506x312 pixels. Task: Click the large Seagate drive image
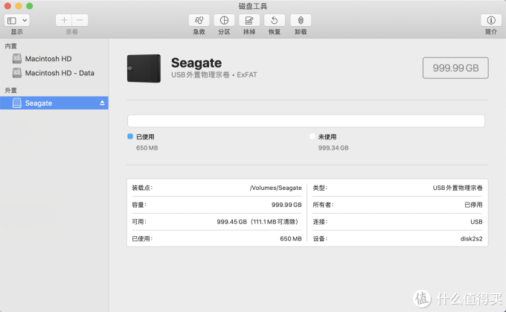144,69
